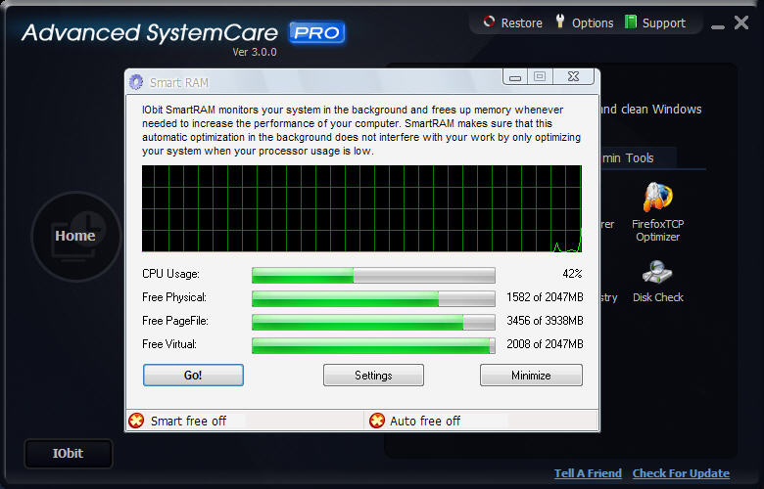
Task: Open the Home section round button
Action: 75,236
